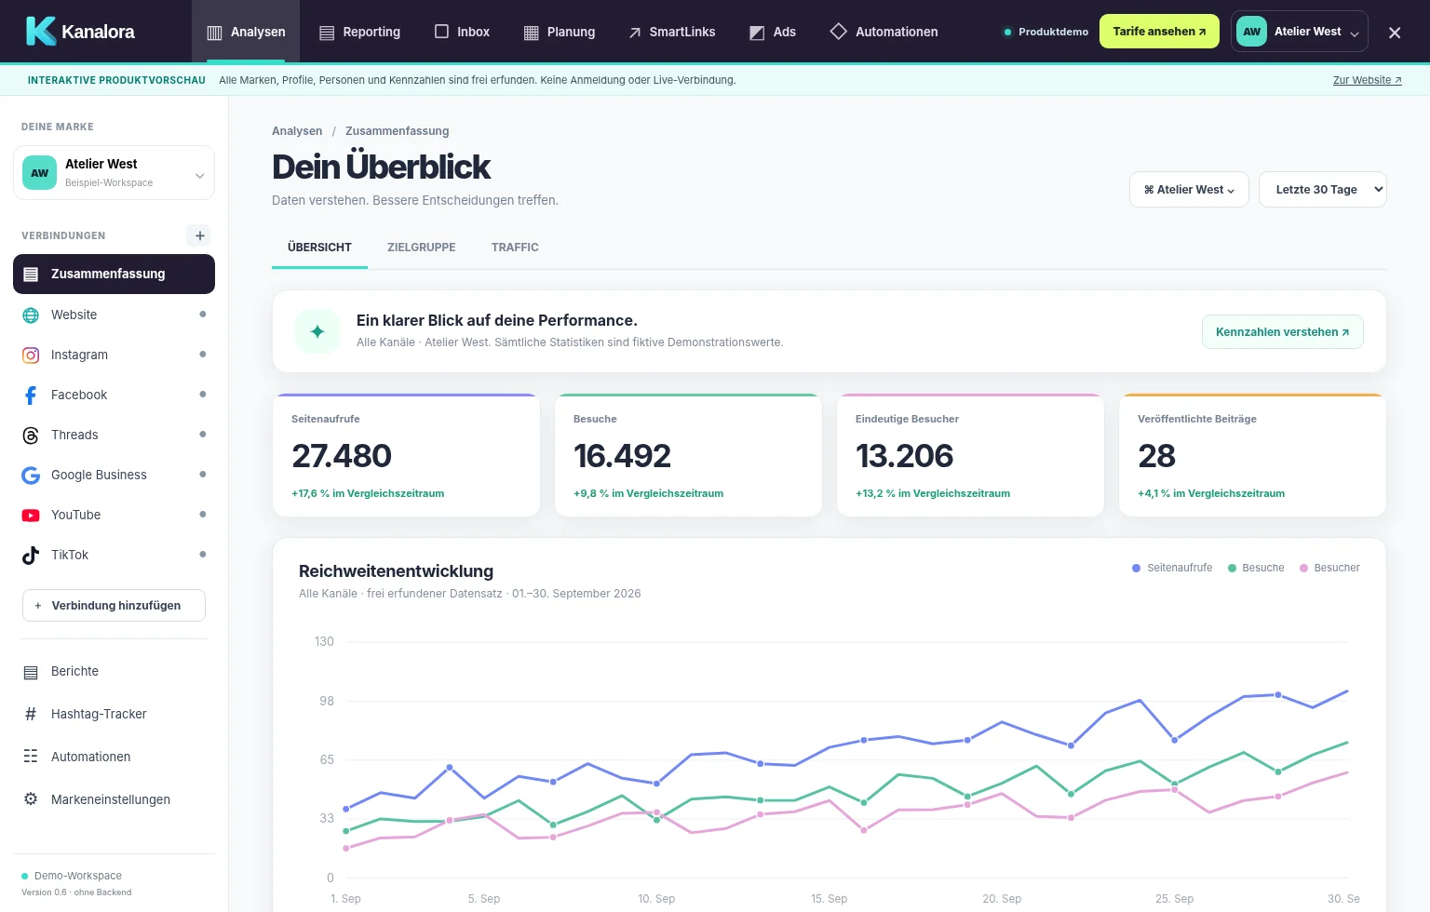The image size is (1430, 912).
Task: Open the Website connection globe icon
Action: click(31, 315)
